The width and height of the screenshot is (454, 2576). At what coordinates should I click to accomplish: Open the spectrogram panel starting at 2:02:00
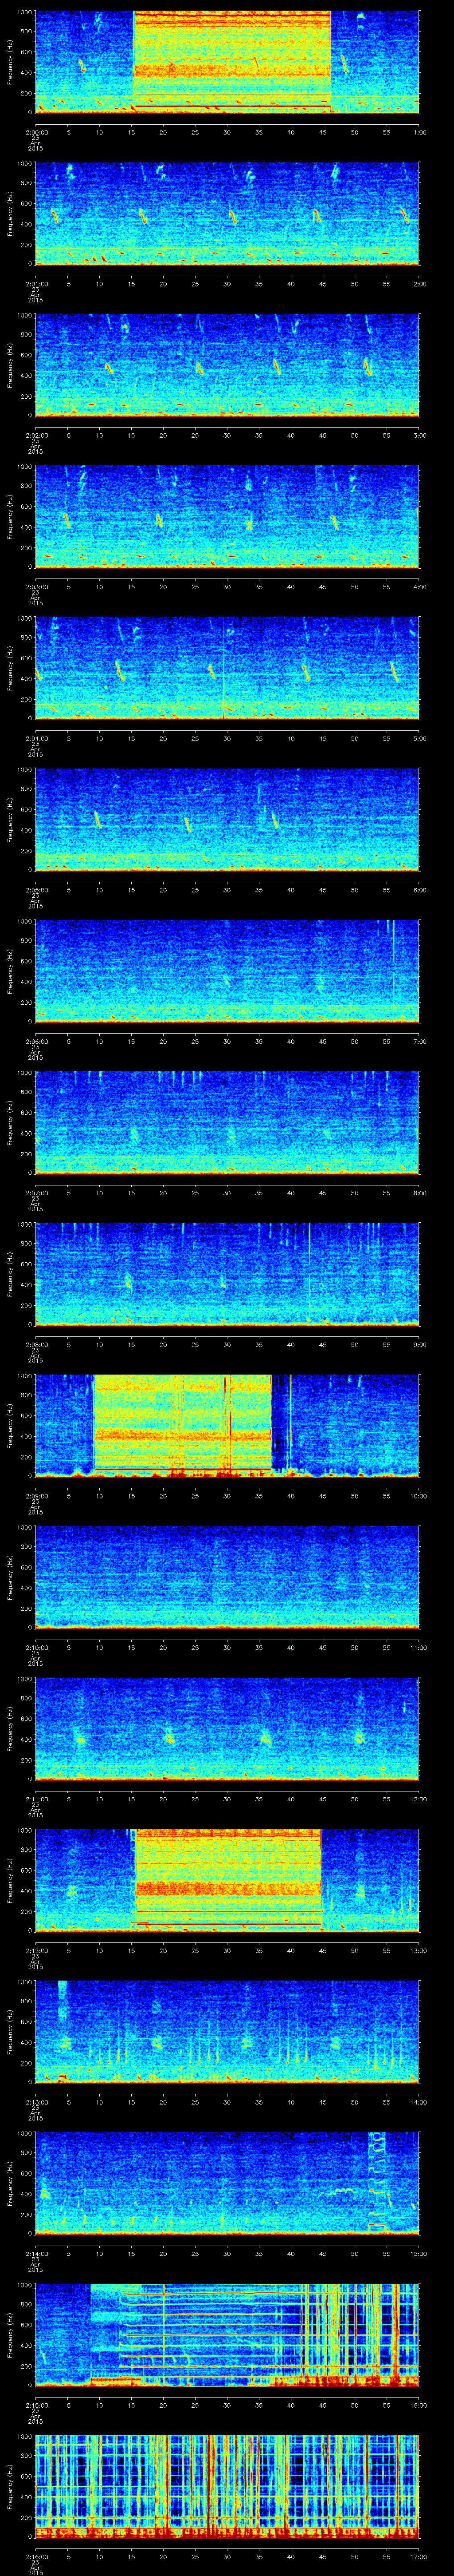(227, 365)
